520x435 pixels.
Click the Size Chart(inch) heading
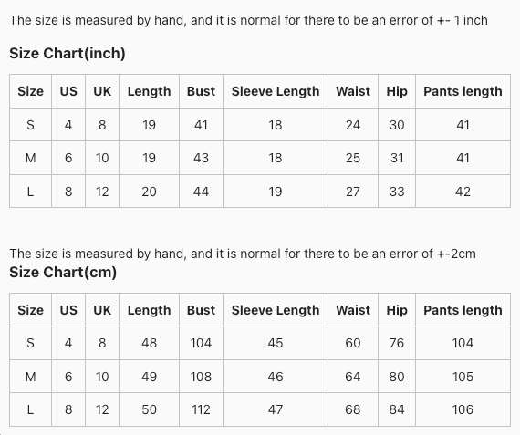68,54
